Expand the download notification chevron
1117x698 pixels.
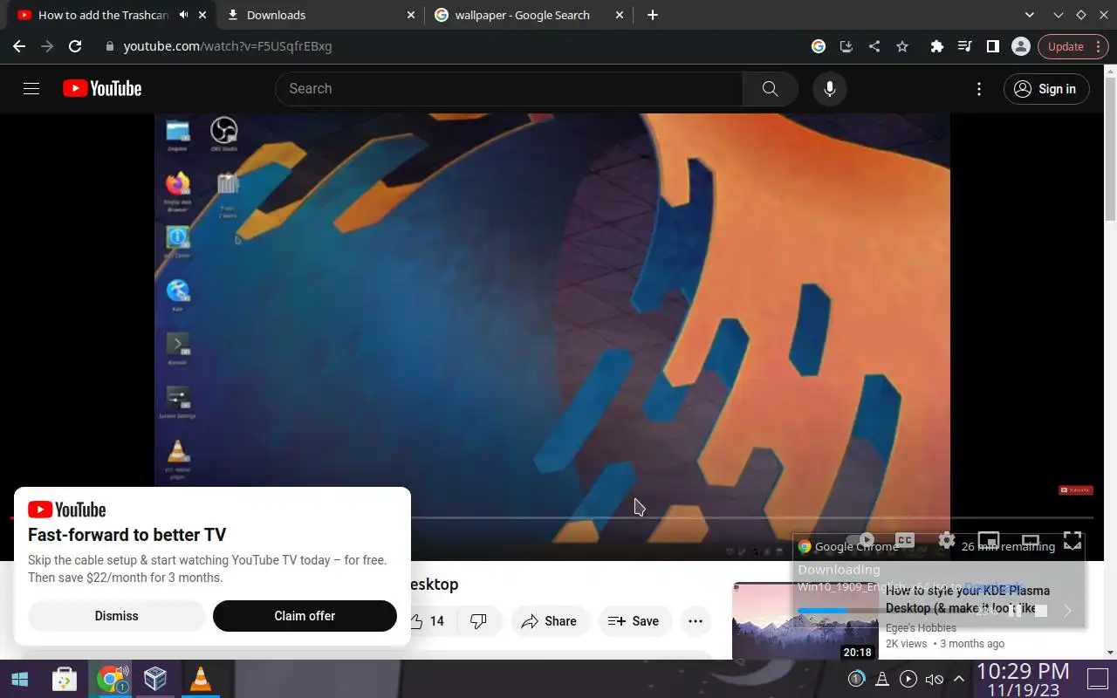pos(1067,611)
